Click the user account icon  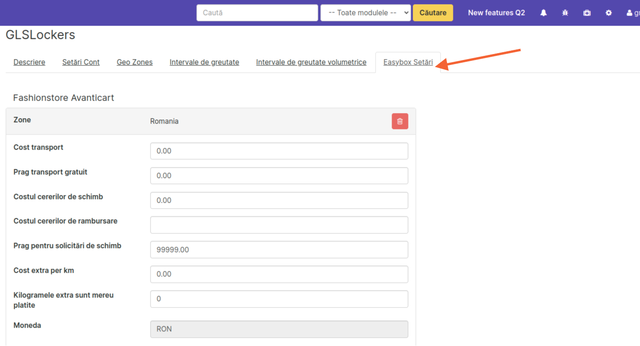tap(629, 13)
